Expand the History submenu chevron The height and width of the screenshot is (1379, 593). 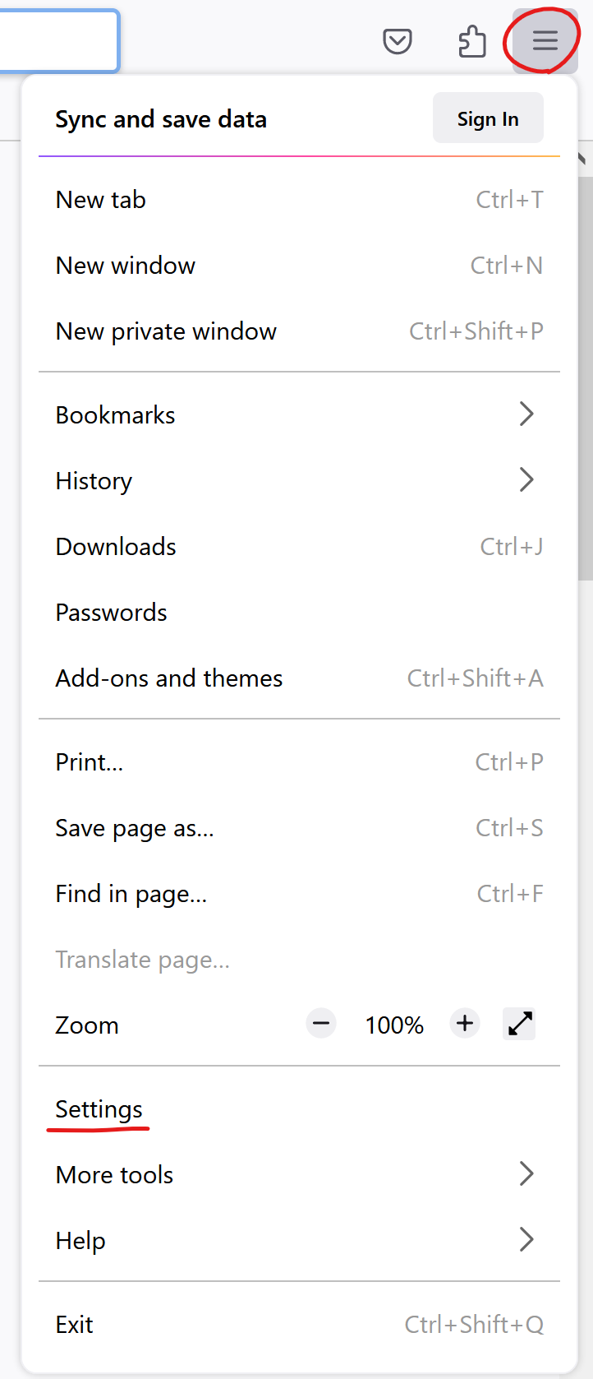pos(526,480)
